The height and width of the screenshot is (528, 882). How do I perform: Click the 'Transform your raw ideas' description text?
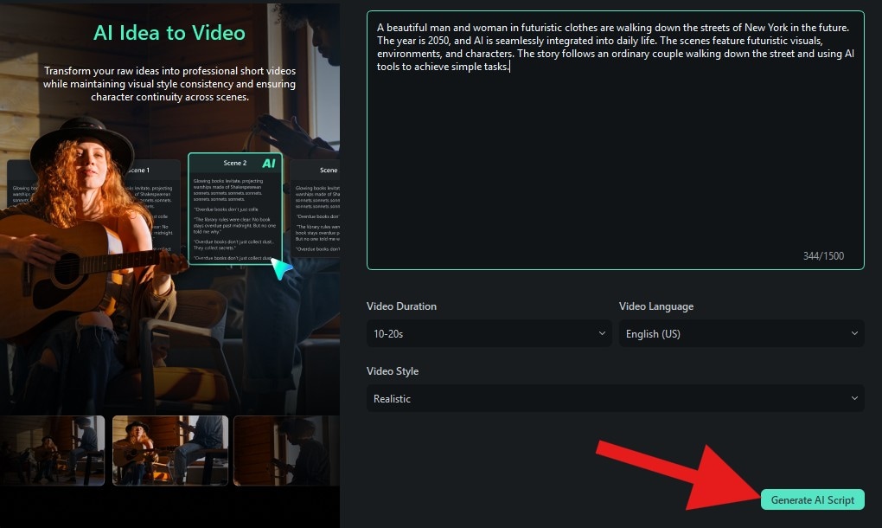(169, 84)
